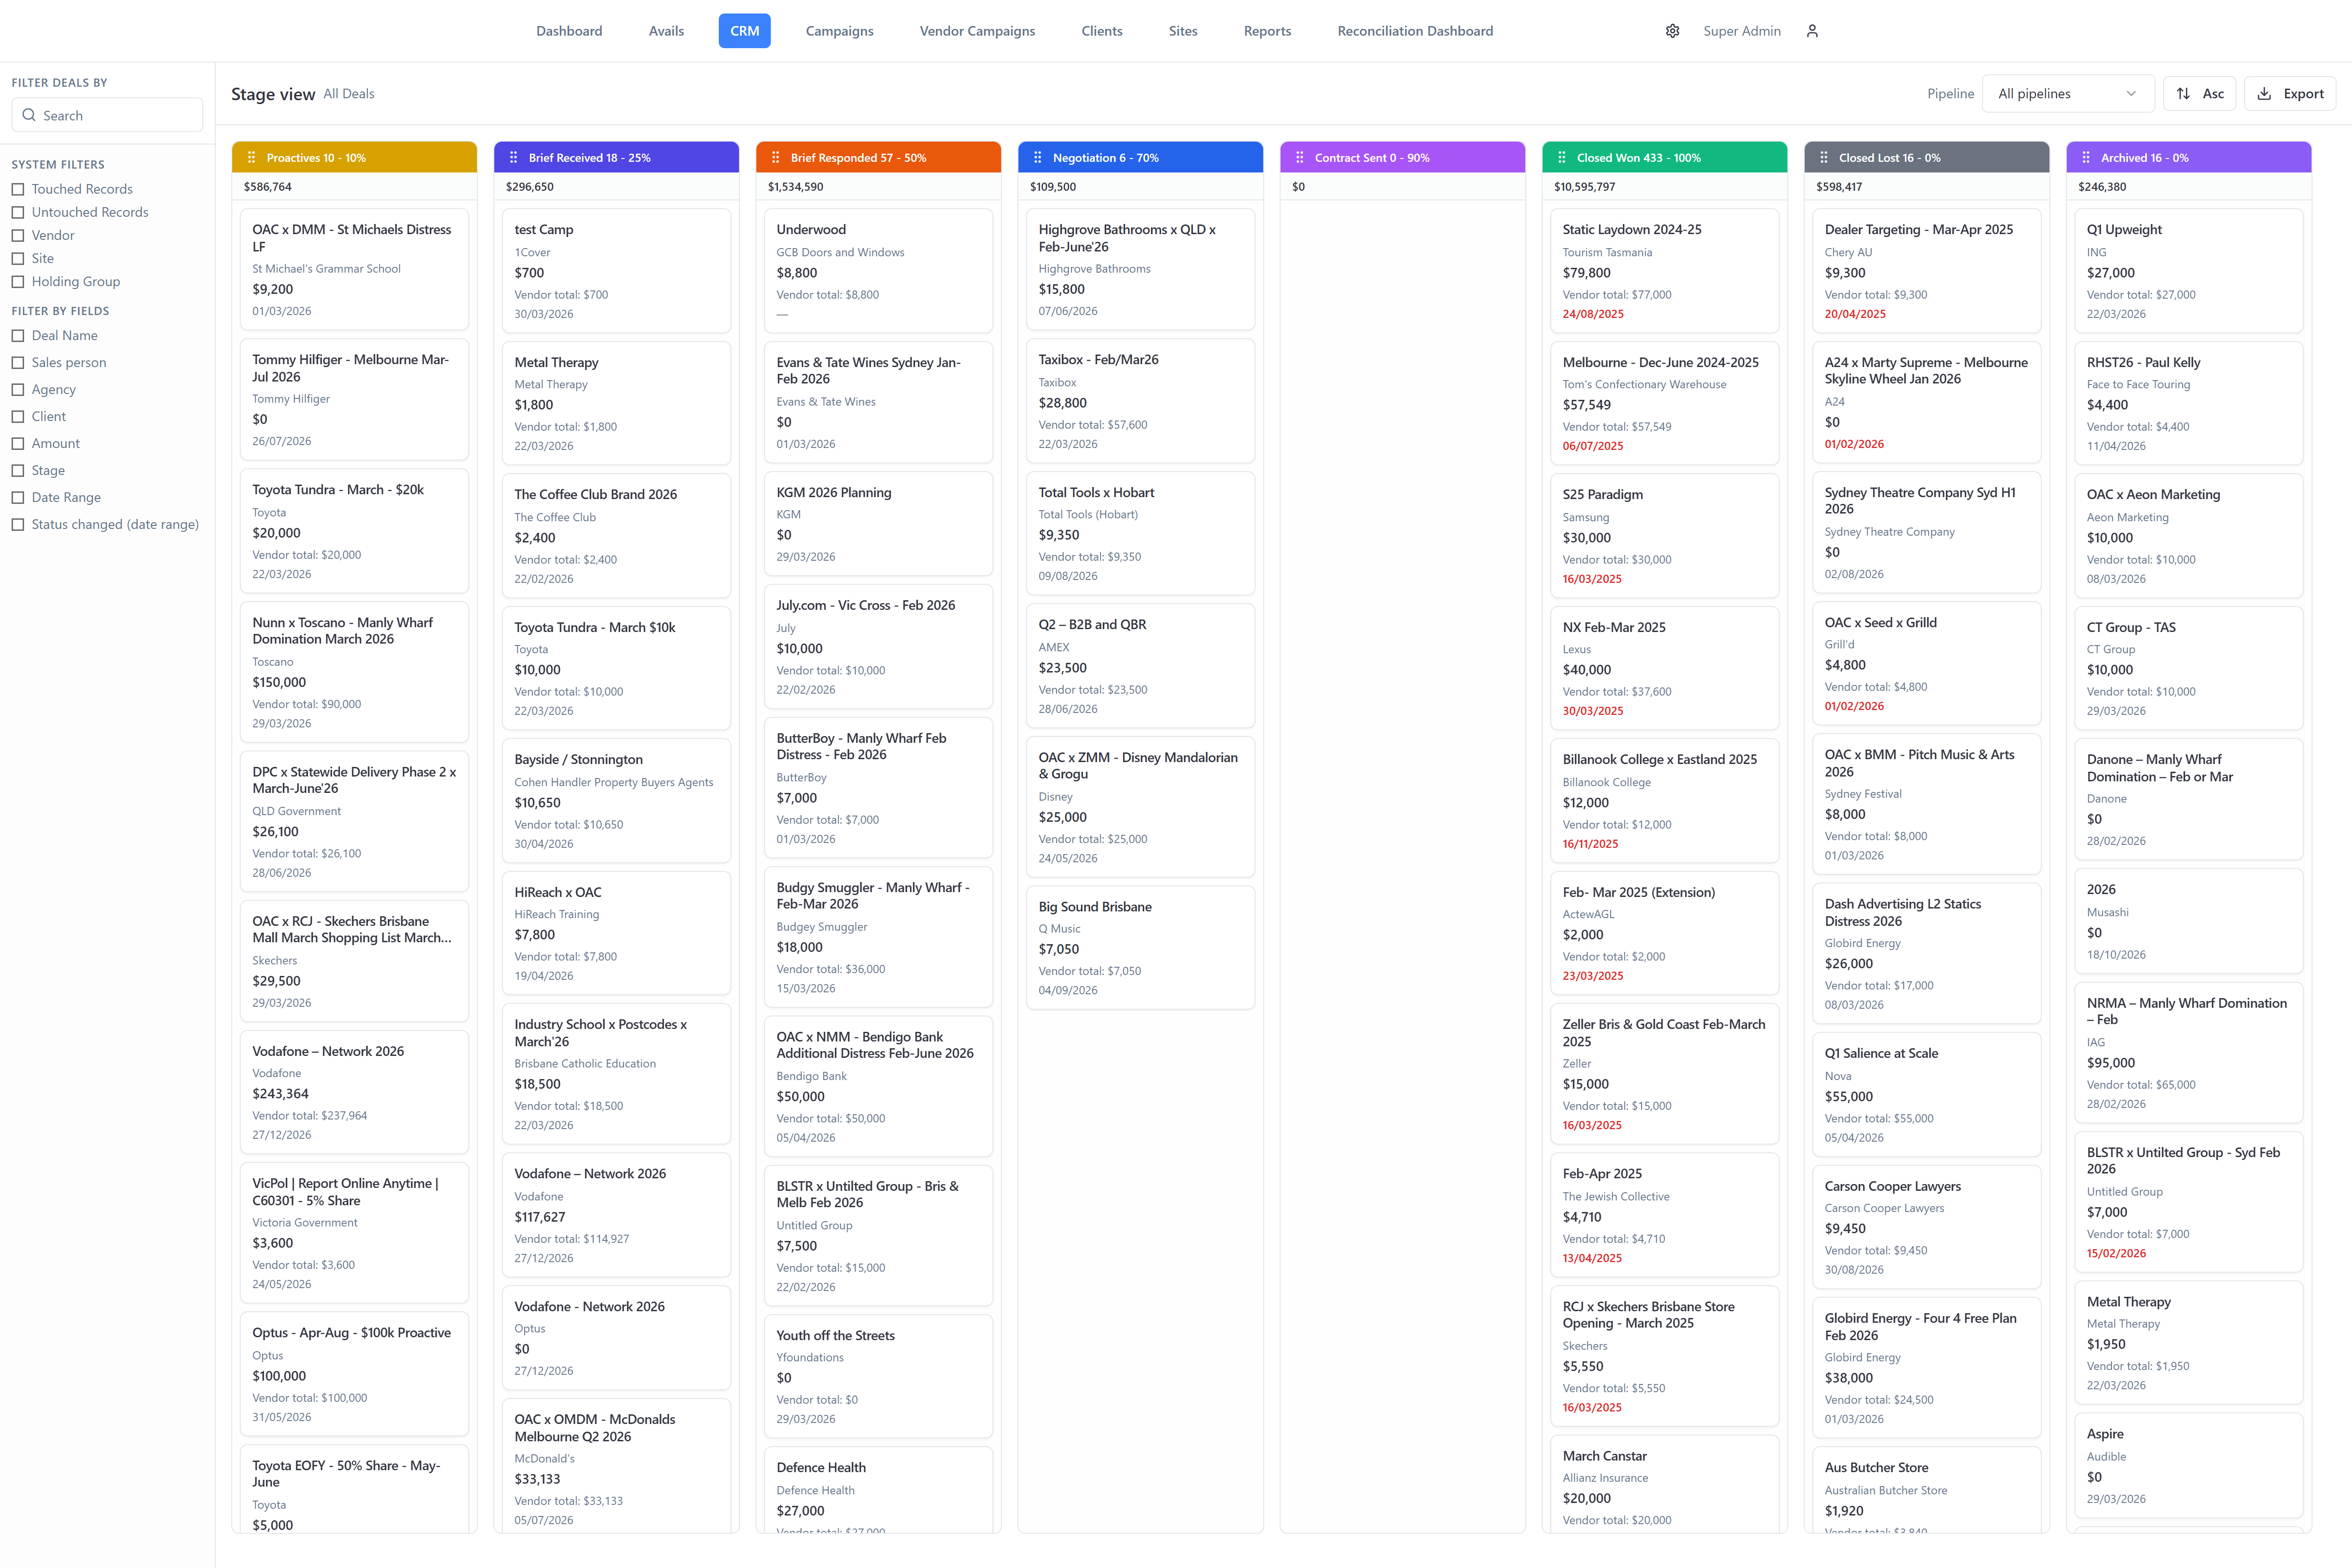The image size is (2352, 1568).
Task: Open the user profile icon
Action: click(1812, 31)
